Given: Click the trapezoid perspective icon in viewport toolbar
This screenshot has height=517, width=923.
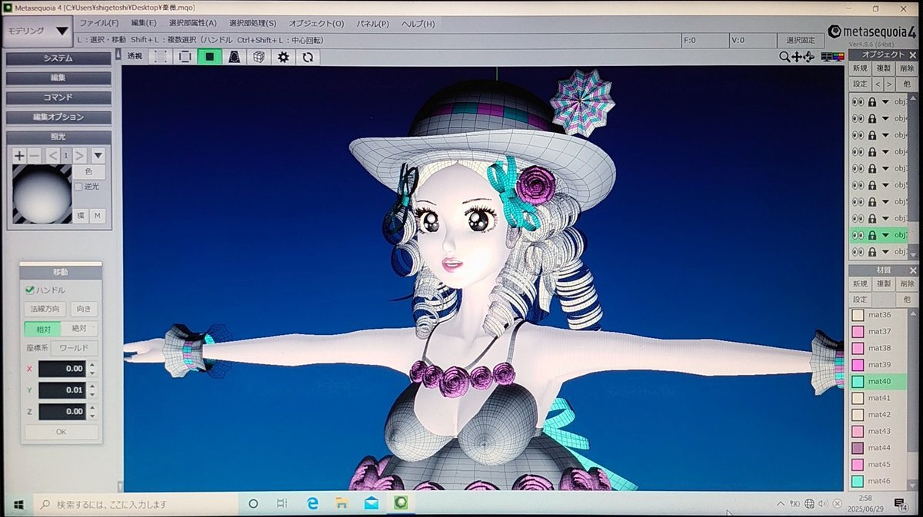Looking at the screenshot, I should (234, 57).
